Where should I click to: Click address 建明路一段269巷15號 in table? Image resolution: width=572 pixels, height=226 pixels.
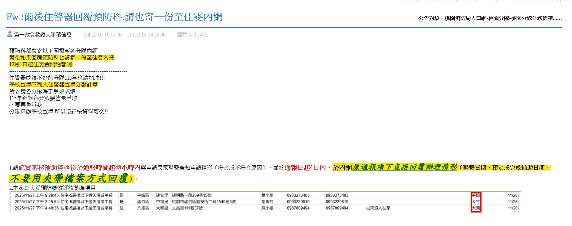[x=192, y=195]
